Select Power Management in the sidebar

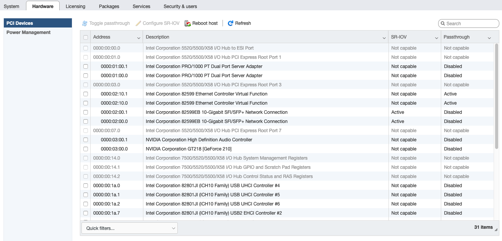pos(29,32)
